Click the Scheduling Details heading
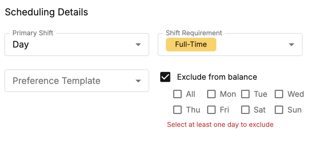 click(46, 12)
